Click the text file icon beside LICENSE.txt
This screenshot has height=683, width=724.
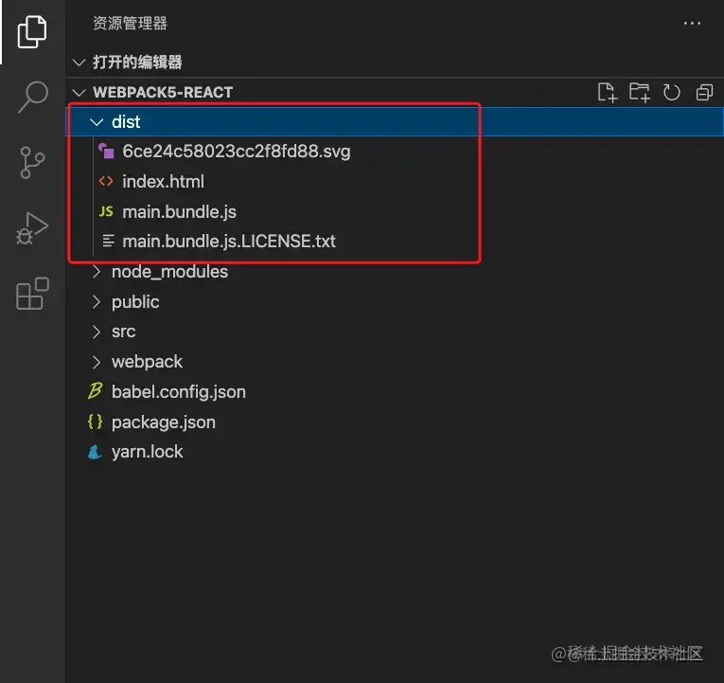click(108, 241)
